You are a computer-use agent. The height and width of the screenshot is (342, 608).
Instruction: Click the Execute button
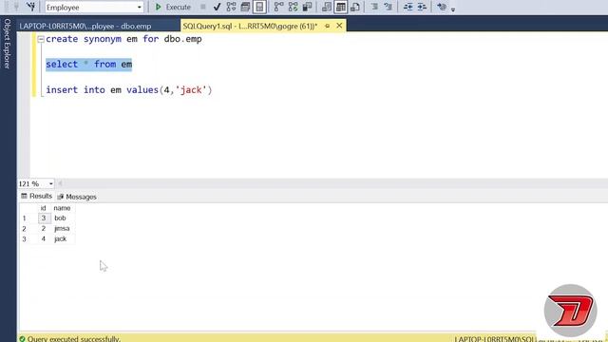[173, 7]
